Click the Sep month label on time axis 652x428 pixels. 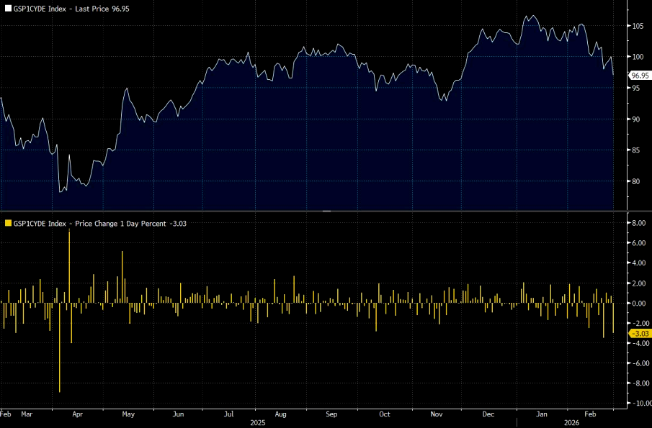(331, 415)
